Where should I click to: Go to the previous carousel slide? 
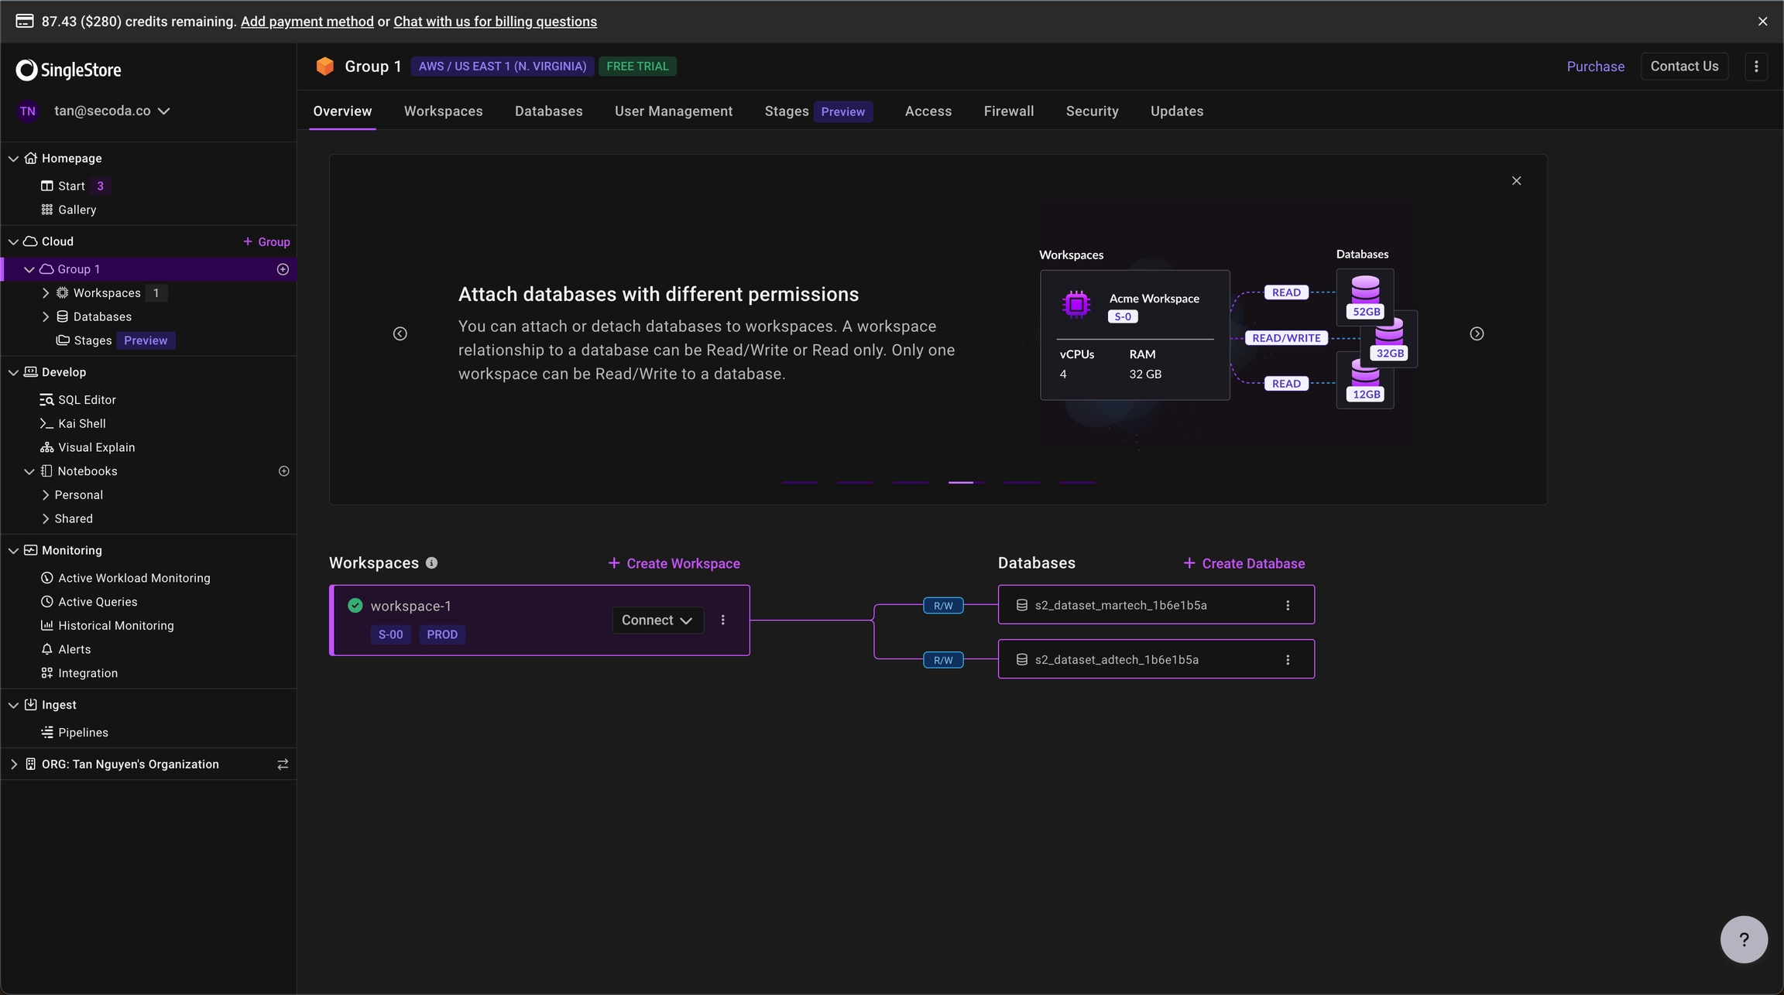tap(400, 333)
